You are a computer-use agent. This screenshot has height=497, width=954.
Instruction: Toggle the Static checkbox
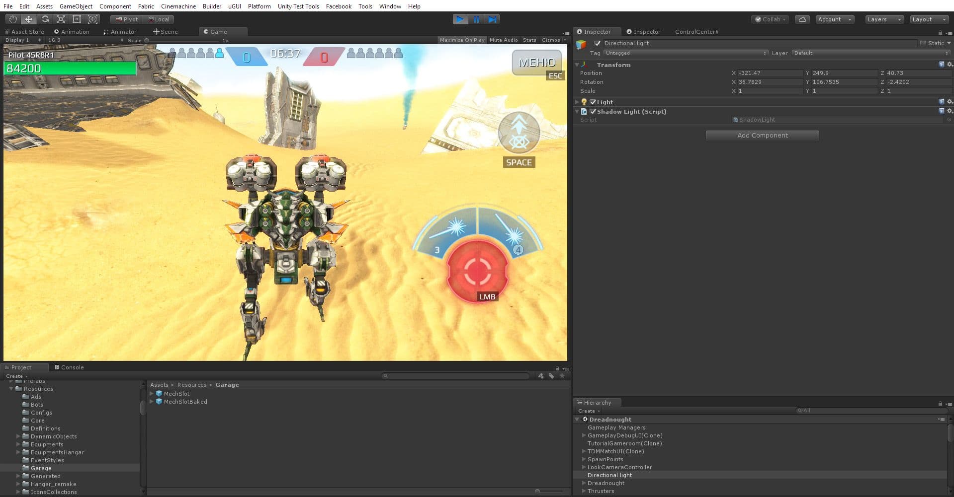pos(923,43)
